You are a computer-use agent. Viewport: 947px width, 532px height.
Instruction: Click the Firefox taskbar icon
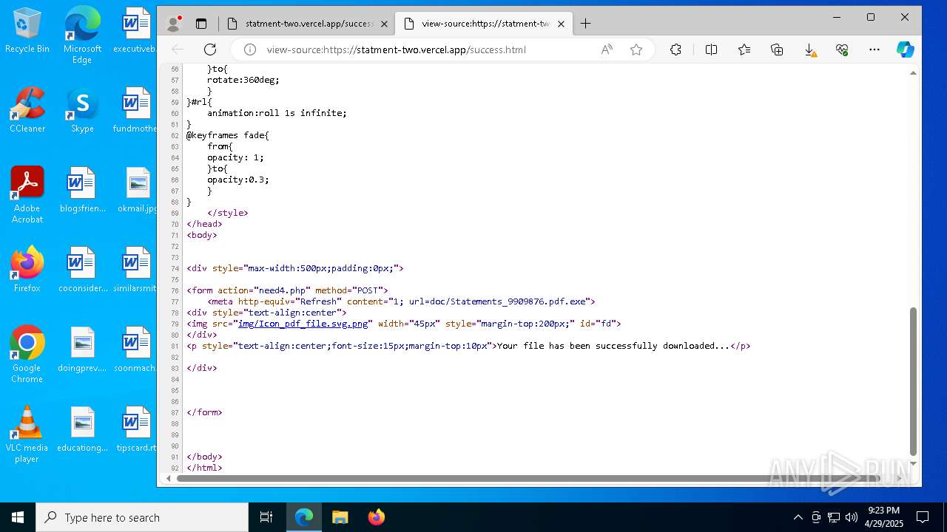click(x=376, y=517)
